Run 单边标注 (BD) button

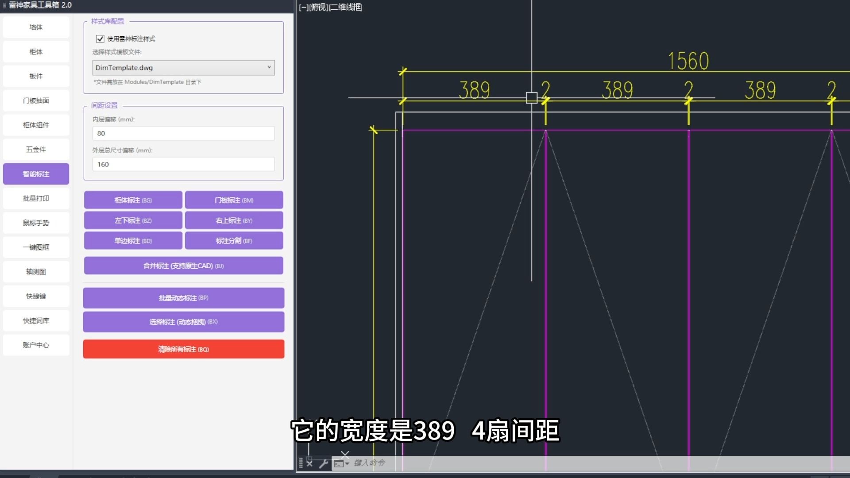tap(133, 241)
